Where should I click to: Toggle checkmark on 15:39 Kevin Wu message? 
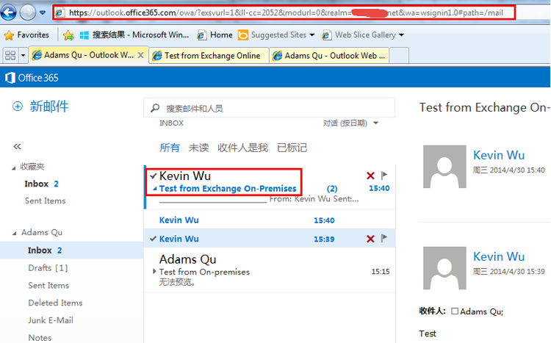point(152,239)
